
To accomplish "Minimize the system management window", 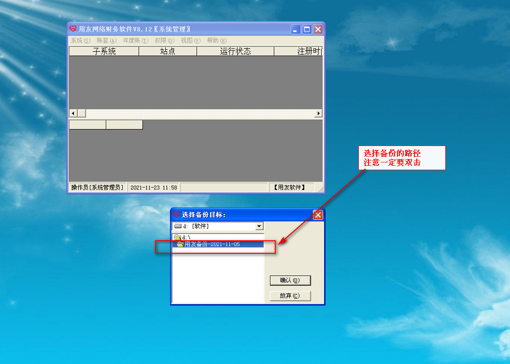I will 296,29.
